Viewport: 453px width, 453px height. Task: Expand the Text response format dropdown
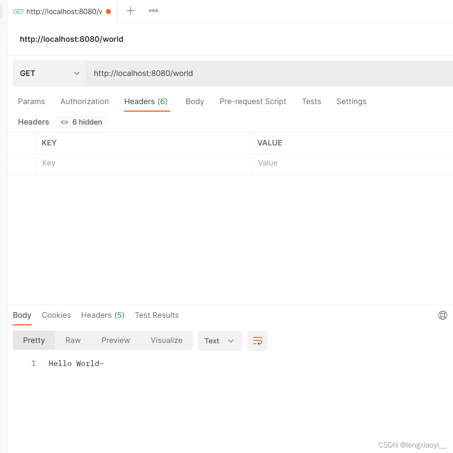[220, 341]
